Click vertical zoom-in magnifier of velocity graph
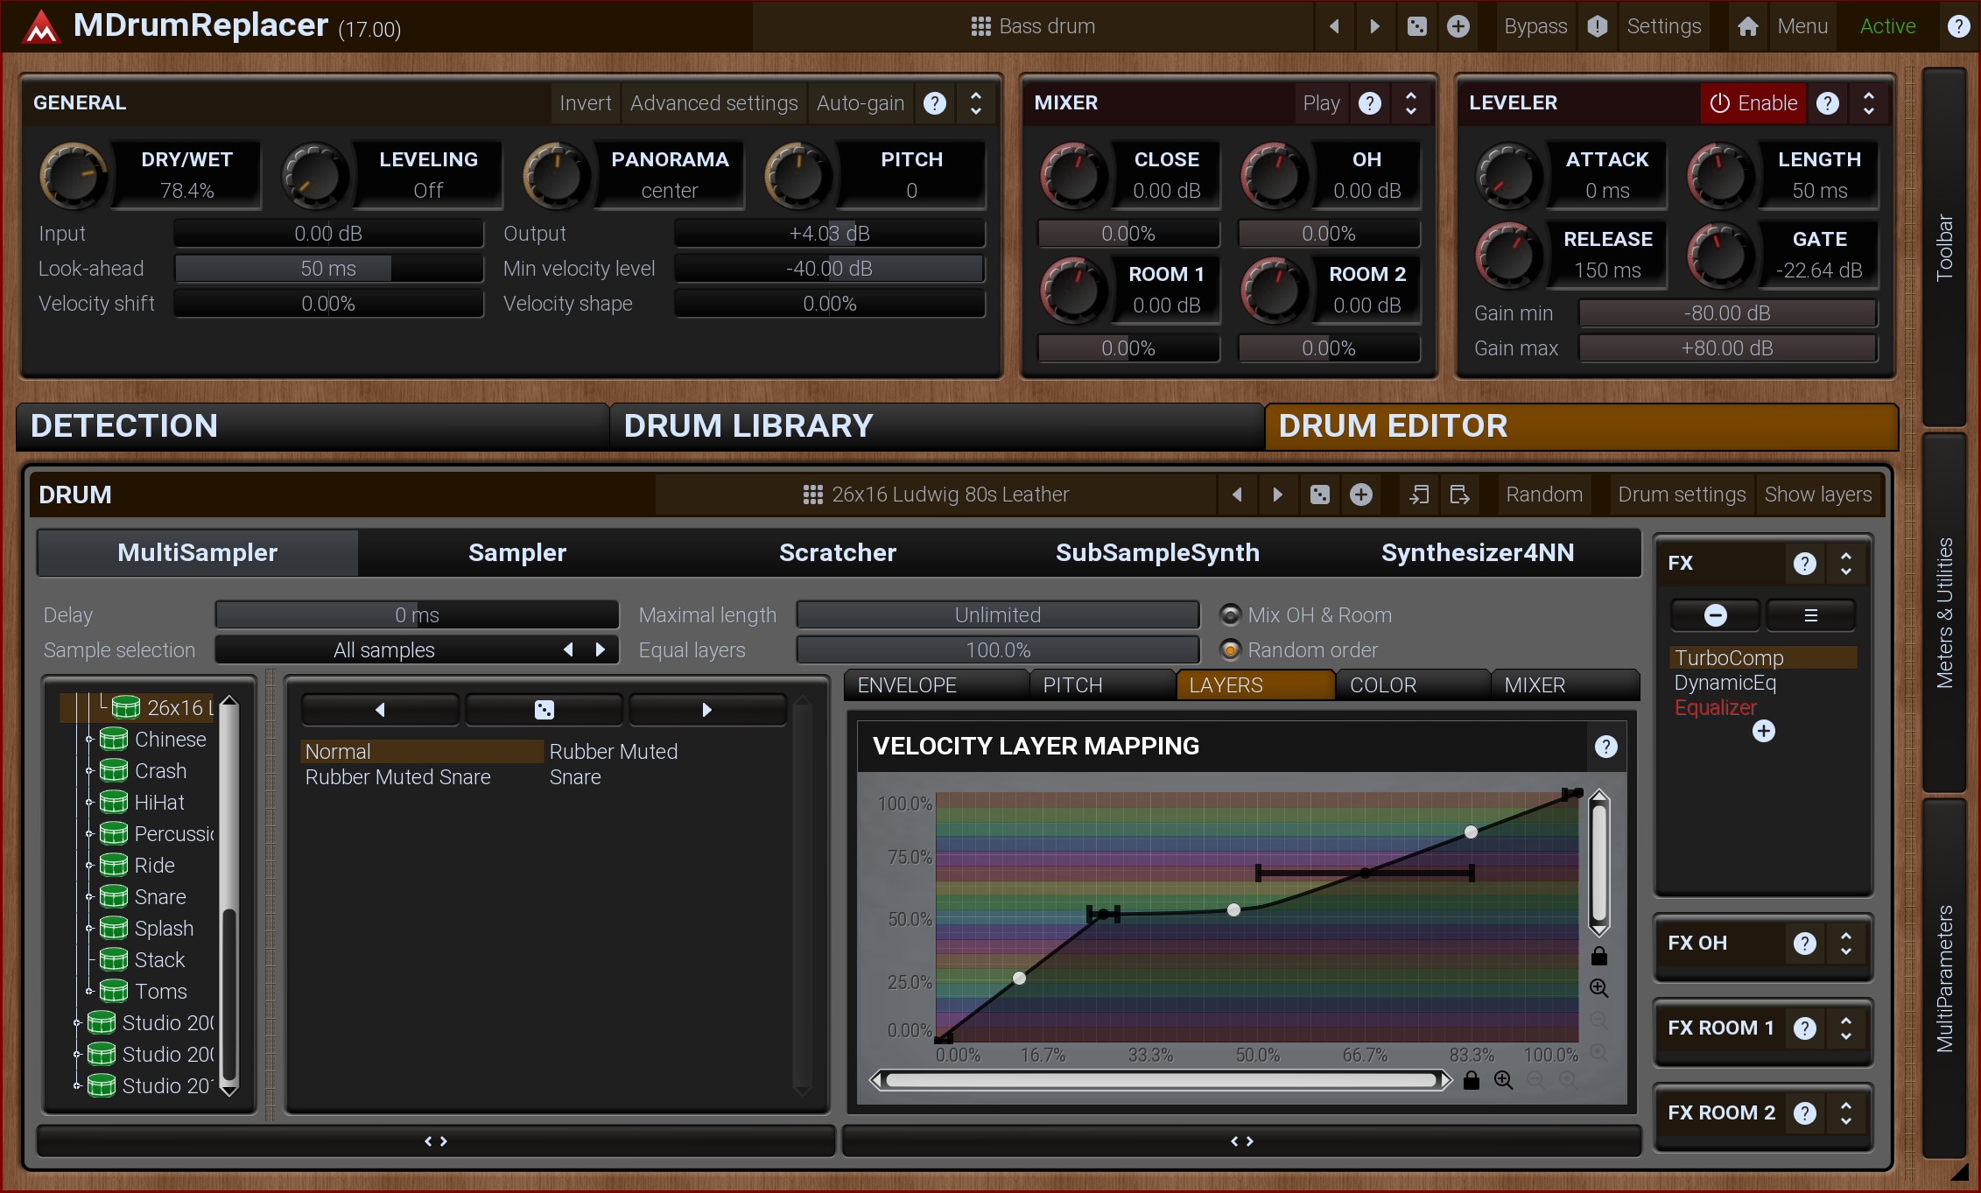1981x1193 pixels. coord(1598,988)
